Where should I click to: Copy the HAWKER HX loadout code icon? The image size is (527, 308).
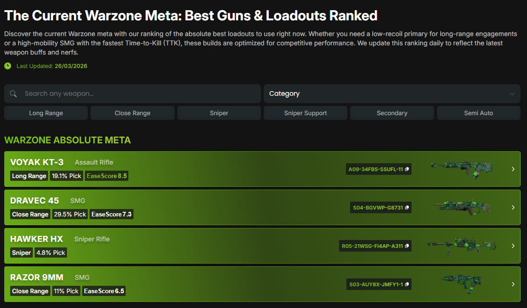[407, 246]
